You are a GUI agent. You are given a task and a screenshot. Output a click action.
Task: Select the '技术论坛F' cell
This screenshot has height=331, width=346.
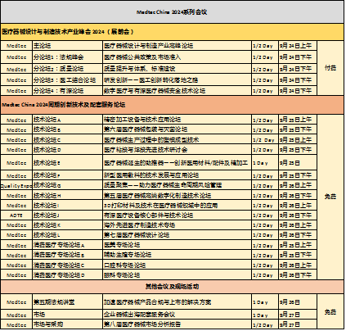pyautogui.click(x=67, y=175)
